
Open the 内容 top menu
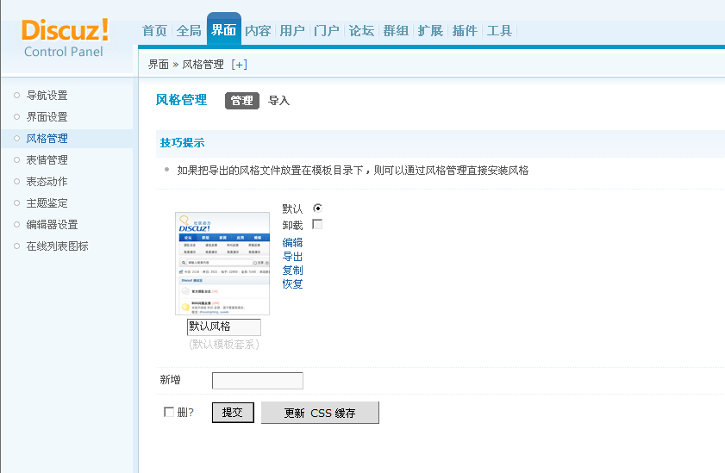[x=258, y=31]
